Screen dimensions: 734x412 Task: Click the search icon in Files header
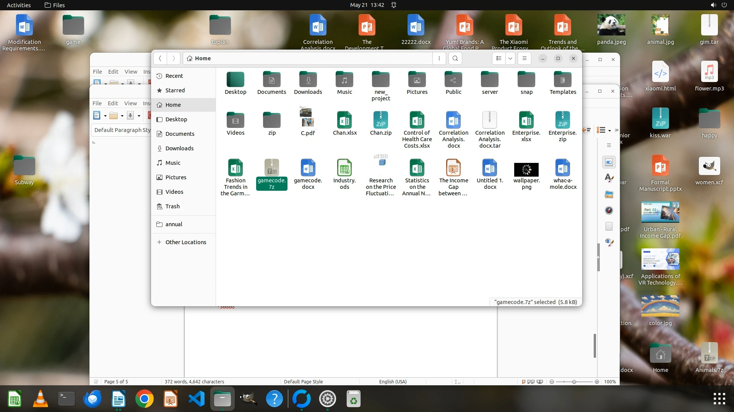[455, 58]
